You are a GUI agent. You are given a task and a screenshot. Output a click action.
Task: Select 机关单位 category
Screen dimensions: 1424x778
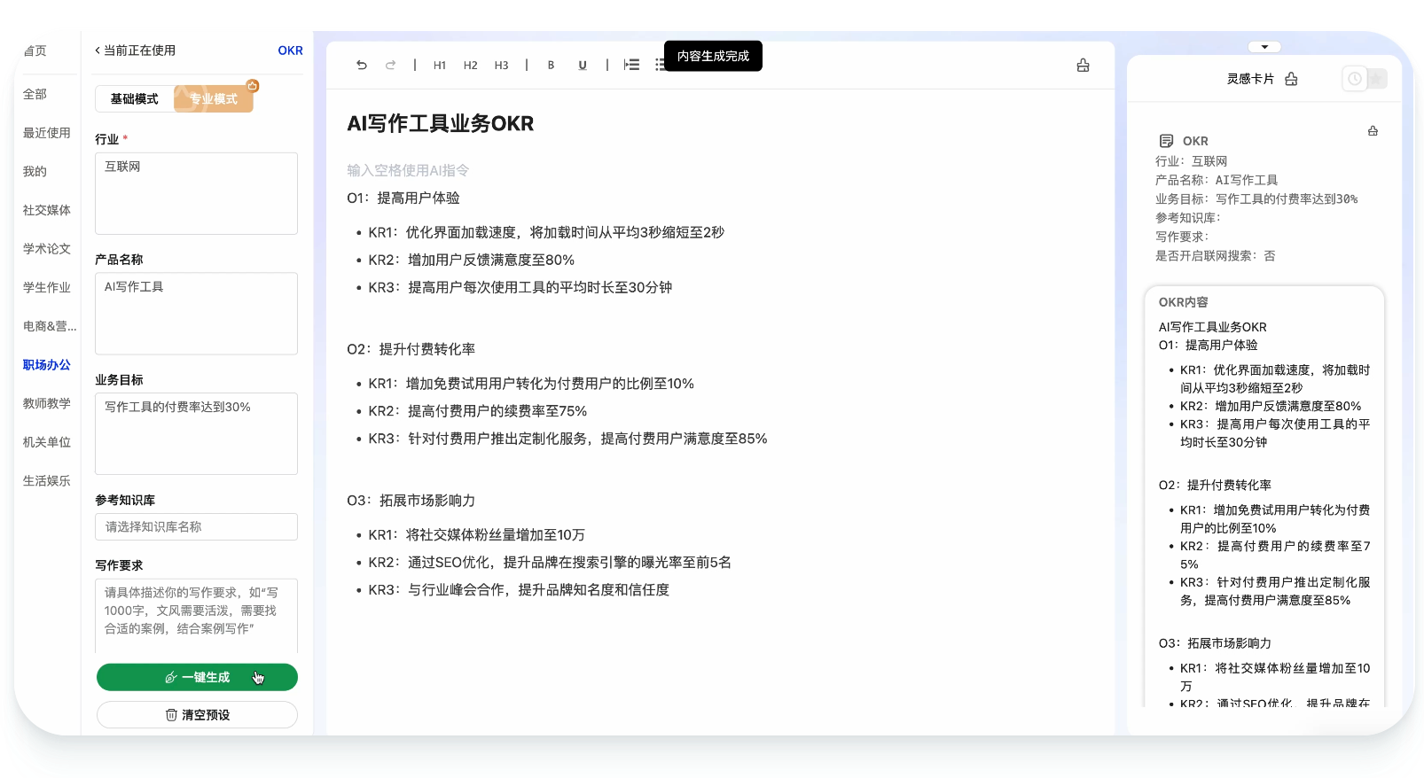tap(46, 442)
